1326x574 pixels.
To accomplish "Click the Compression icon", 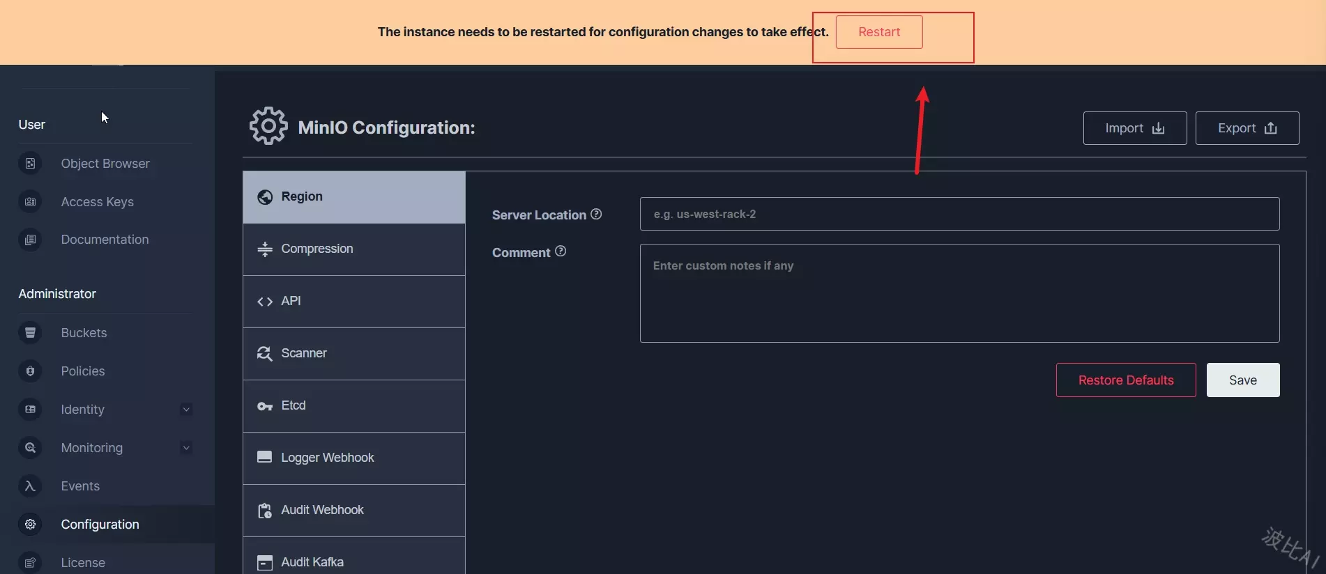I will [265, 249].
